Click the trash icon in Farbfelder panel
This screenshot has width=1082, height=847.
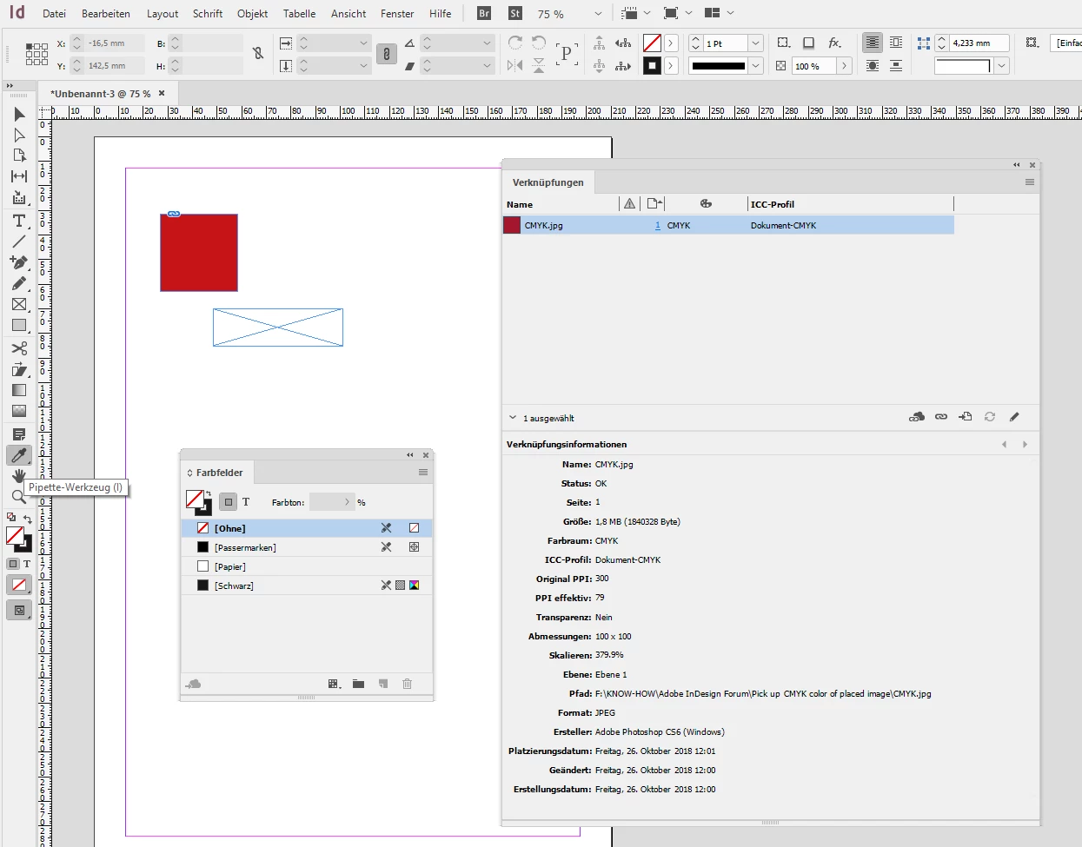click(407, 684)
